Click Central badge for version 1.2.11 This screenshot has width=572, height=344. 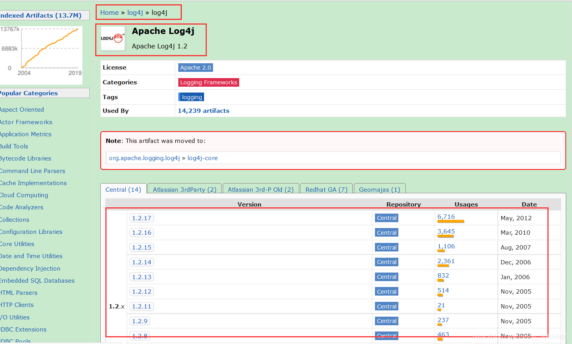(x=386, y=307)
